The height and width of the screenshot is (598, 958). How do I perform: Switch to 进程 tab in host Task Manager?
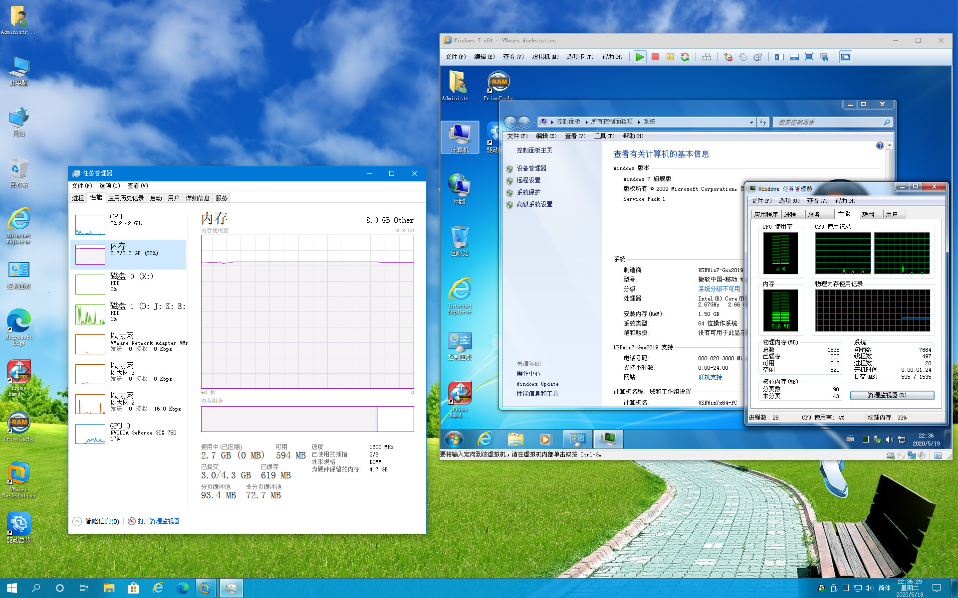[x=78, y=198]
